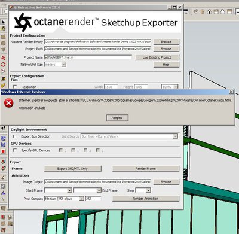
Task: Select the red Move tool
Action: [x=3, y=58]
